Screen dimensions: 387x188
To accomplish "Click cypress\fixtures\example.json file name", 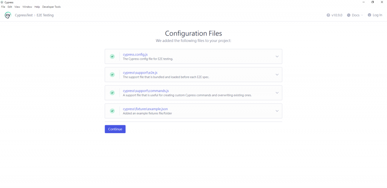I will (146, 109).
